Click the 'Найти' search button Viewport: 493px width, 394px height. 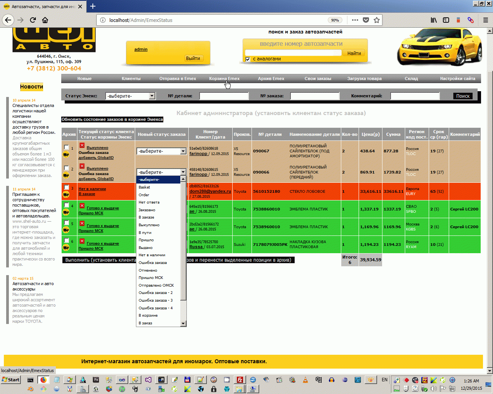[x=354, y=53]
